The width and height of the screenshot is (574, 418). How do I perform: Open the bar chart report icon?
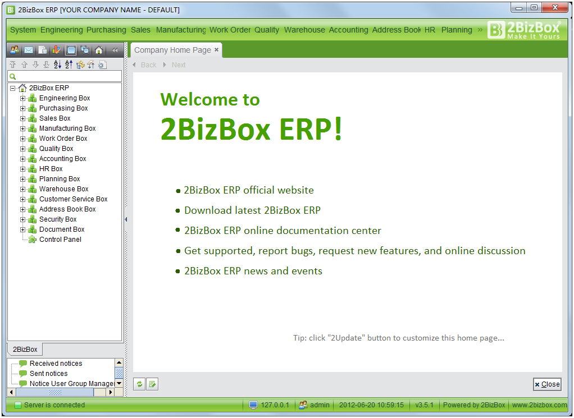point(56,50)
